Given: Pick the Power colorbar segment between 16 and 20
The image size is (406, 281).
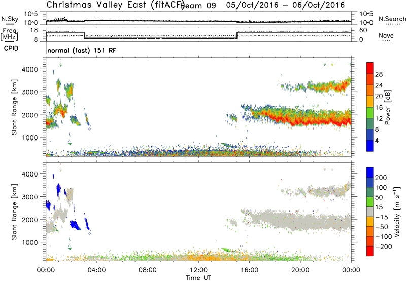Looking at the screenshot, I should [370, 101].
